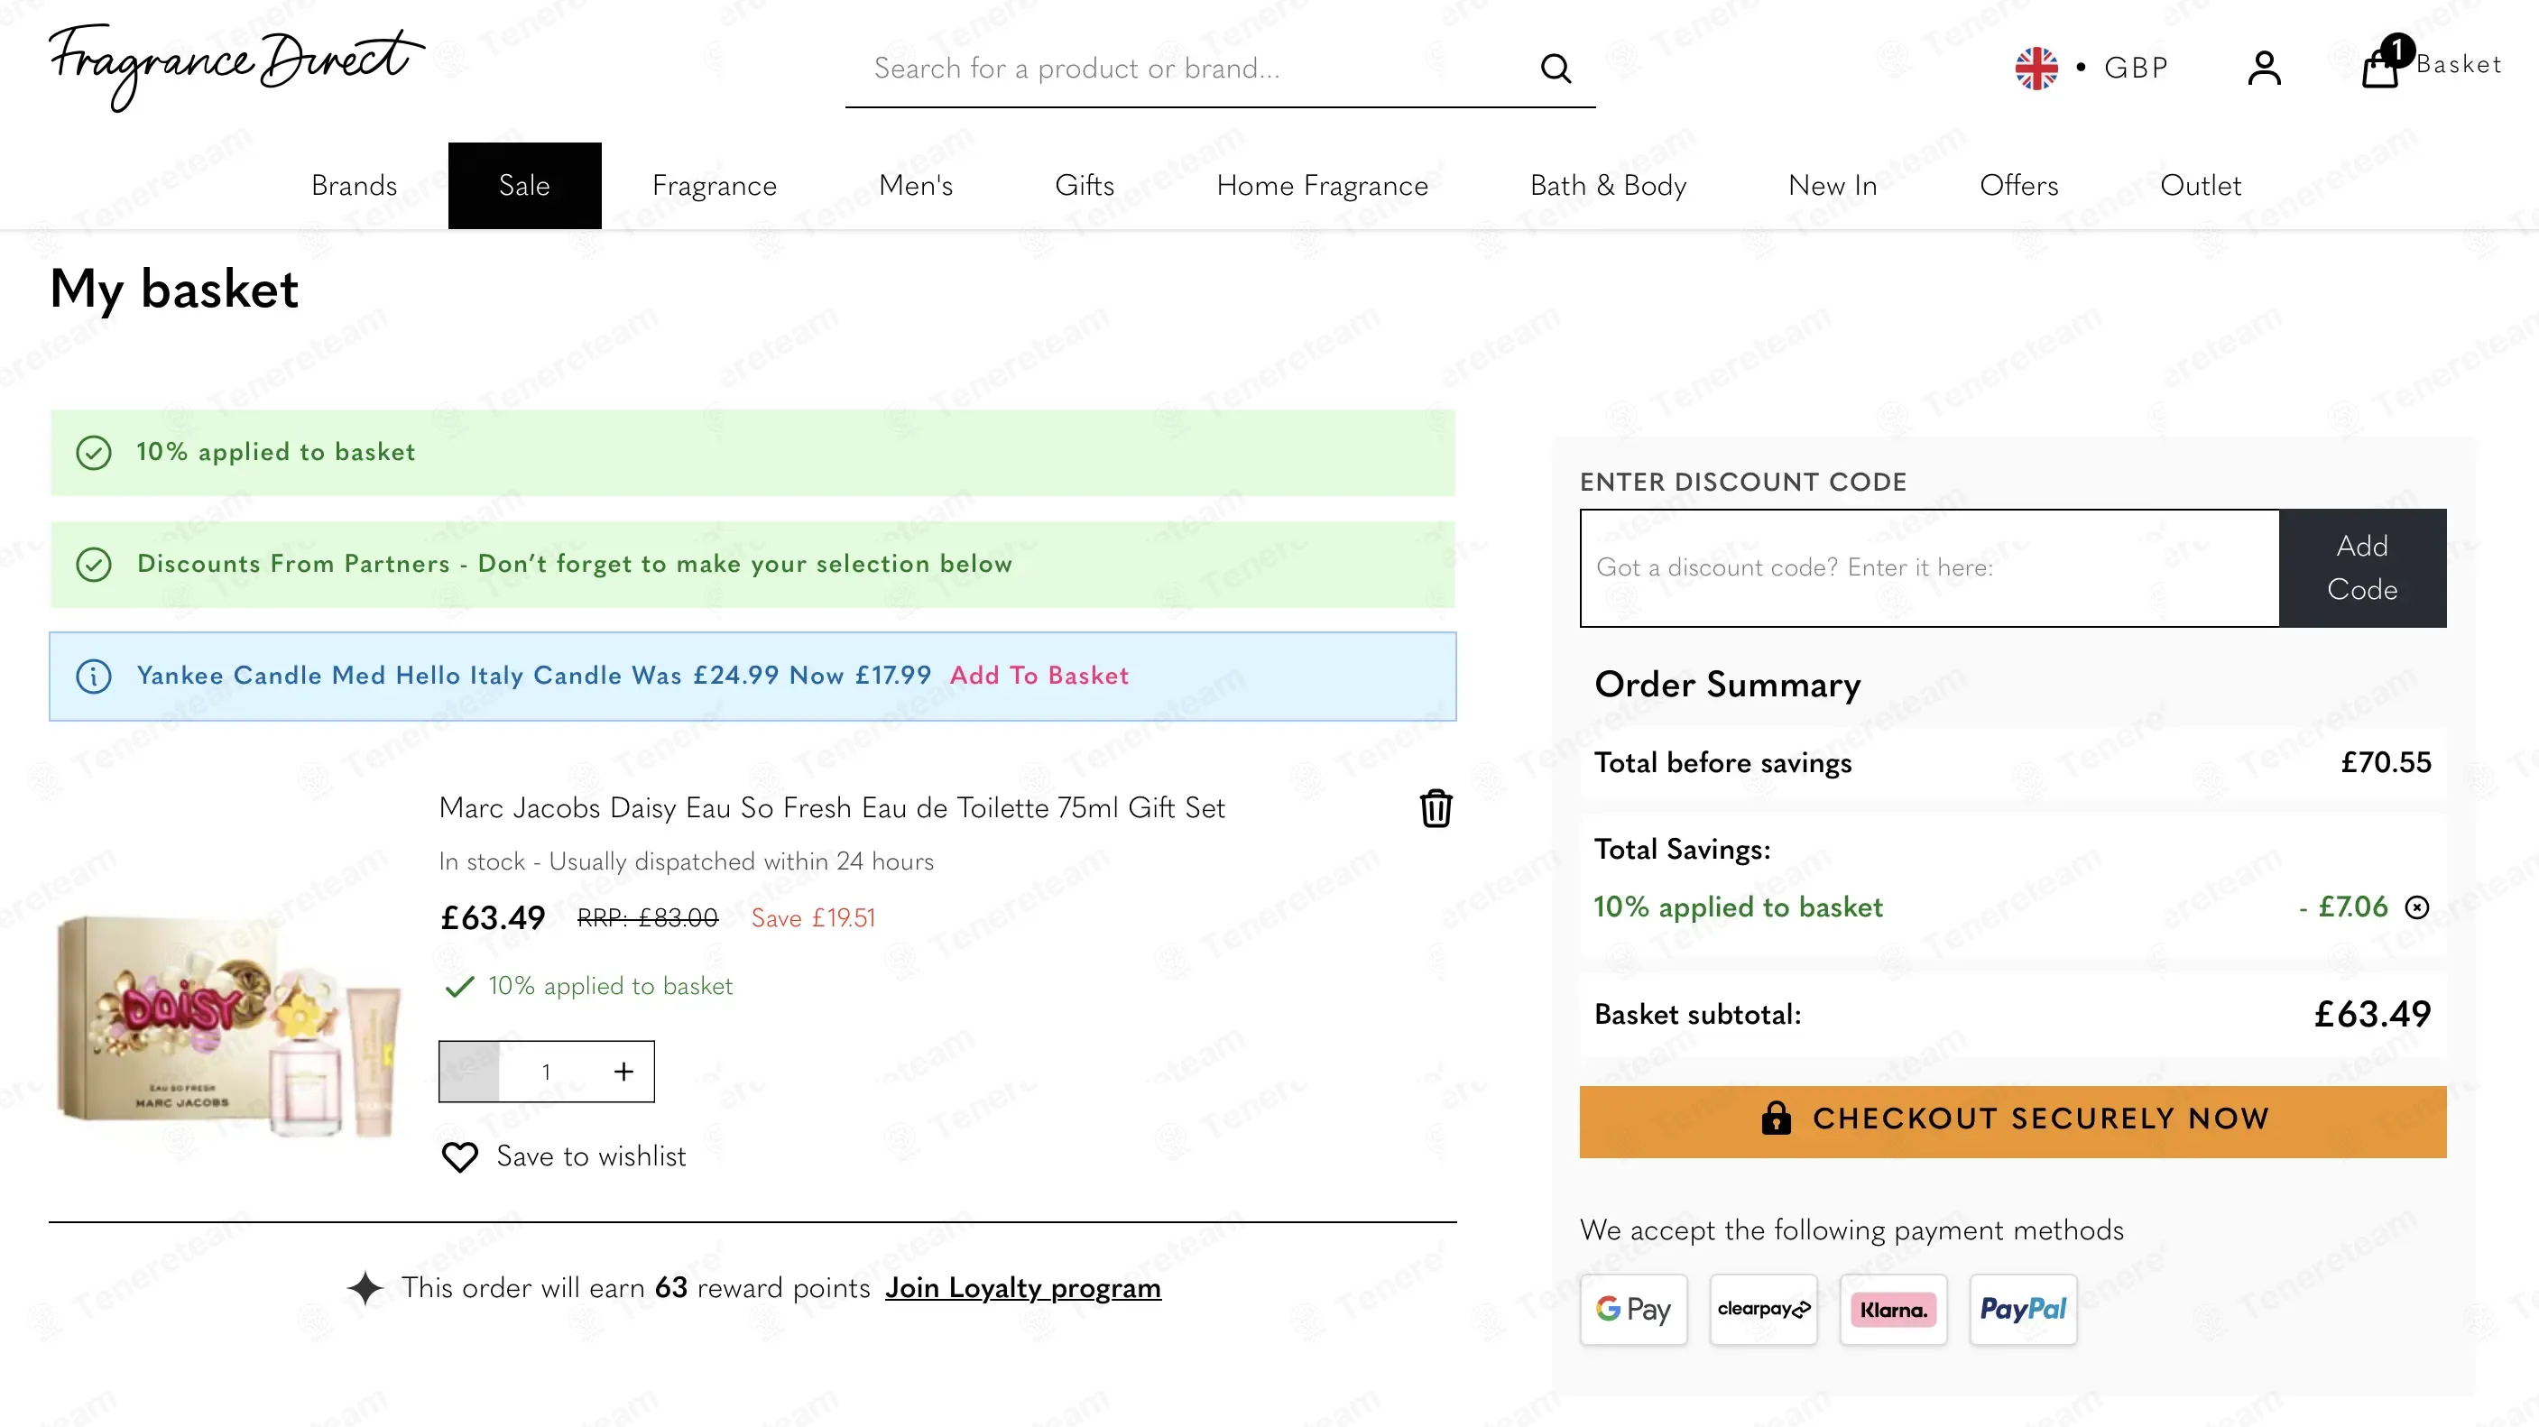The image size is (2539, 1427).
Task: Click the discount code input field
Action: point(1930,567)
